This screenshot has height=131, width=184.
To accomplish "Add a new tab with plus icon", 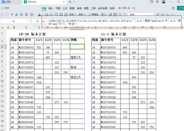I will coord(70,2).
